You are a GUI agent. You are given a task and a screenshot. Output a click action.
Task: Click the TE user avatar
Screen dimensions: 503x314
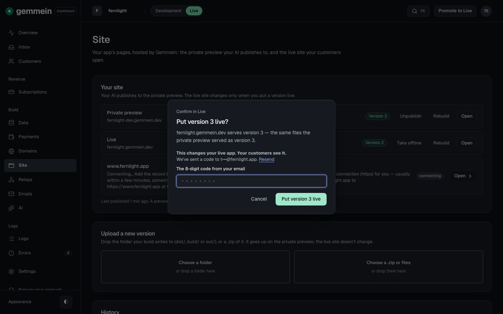[486, 11]
